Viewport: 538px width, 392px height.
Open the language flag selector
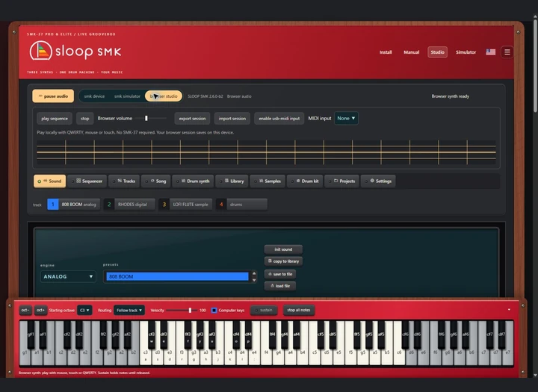491,52
